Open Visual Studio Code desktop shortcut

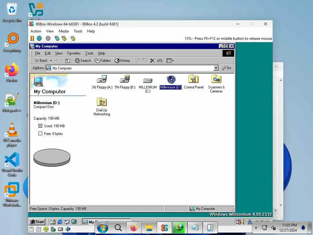pyautogui.click(x=12, y=164)
